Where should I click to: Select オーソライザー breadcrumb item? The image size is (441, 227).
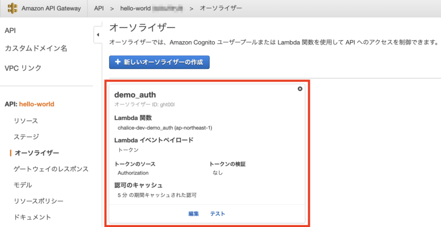tap(221, 8)
